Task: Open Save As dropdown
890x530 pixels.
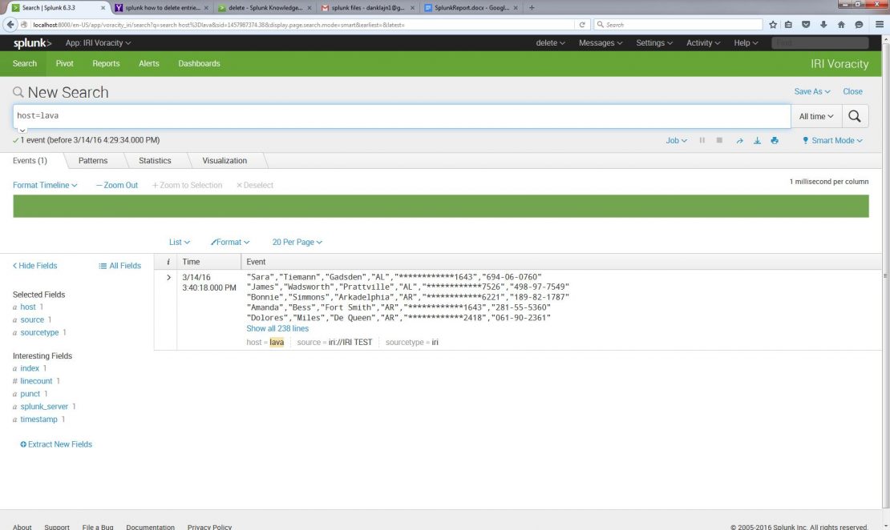Action: (x=811, y=91)
